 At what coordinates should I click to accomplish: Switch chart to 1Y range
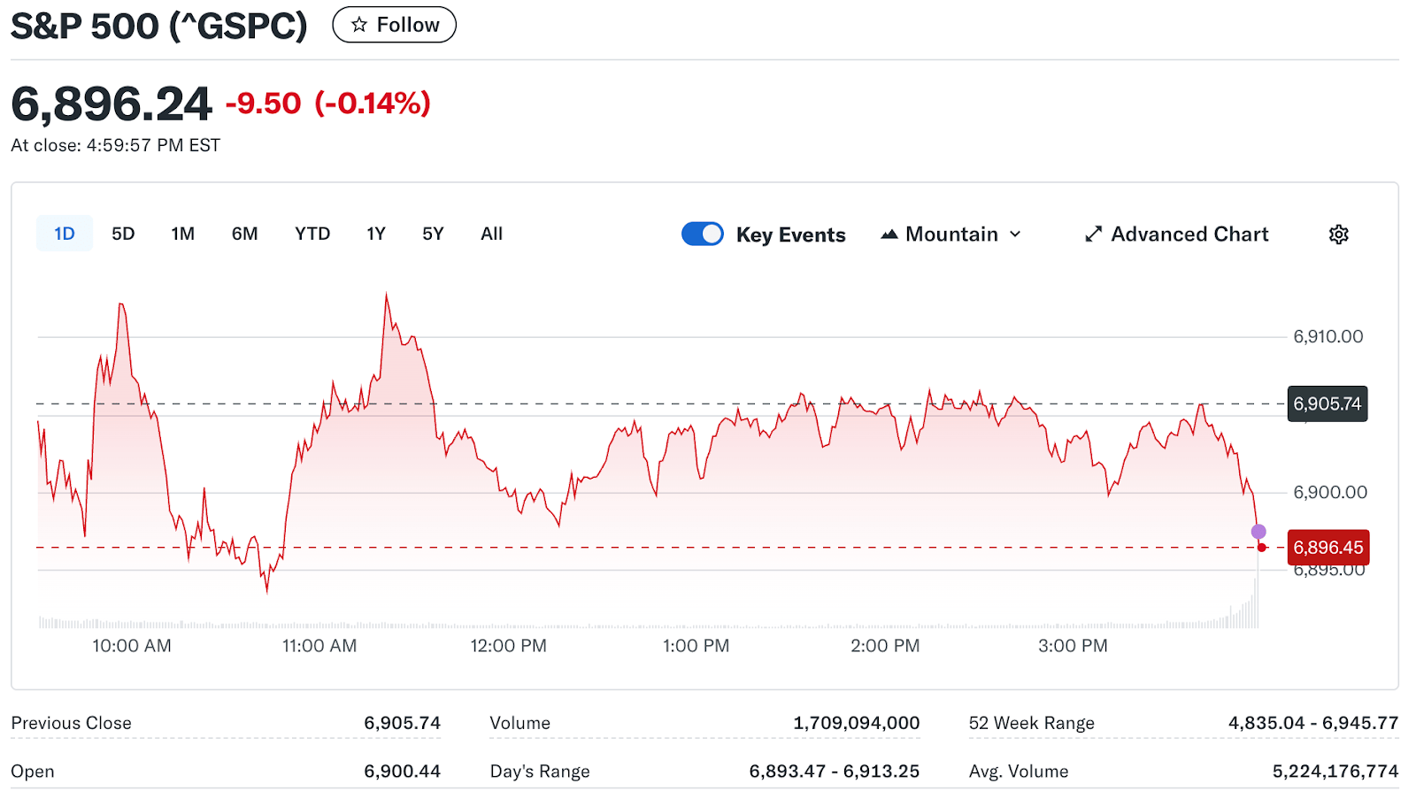pos(376,234)
